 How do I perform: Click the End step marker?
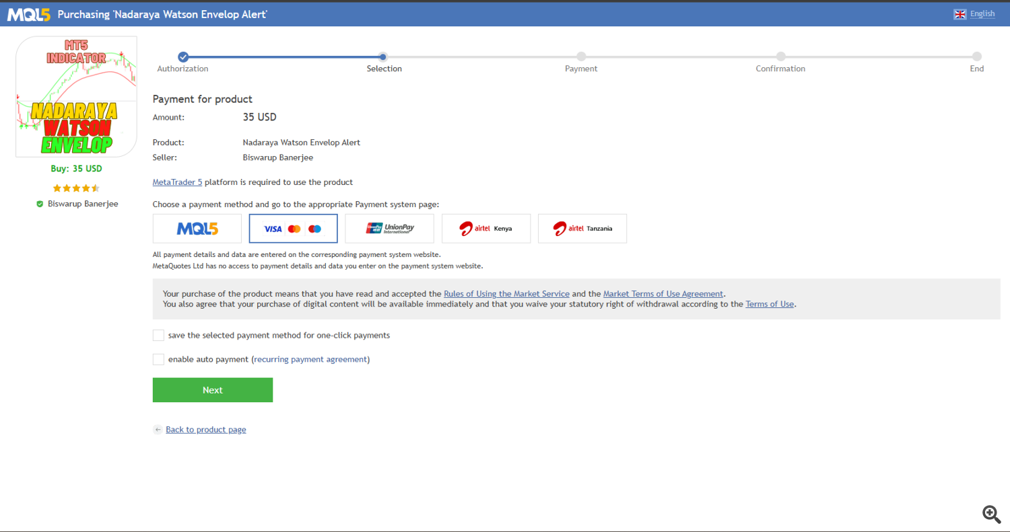tap(977, 57)
